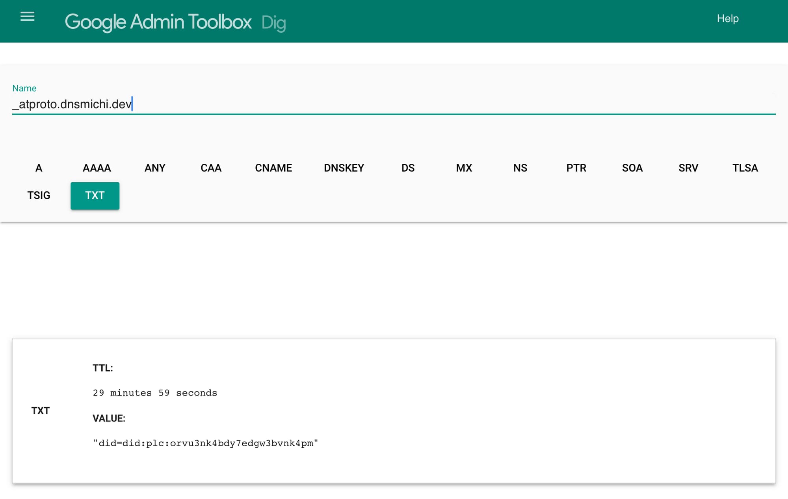Viewport: 788px width, 499px height.
Task: Pick the DS record type
Action: 408,168
